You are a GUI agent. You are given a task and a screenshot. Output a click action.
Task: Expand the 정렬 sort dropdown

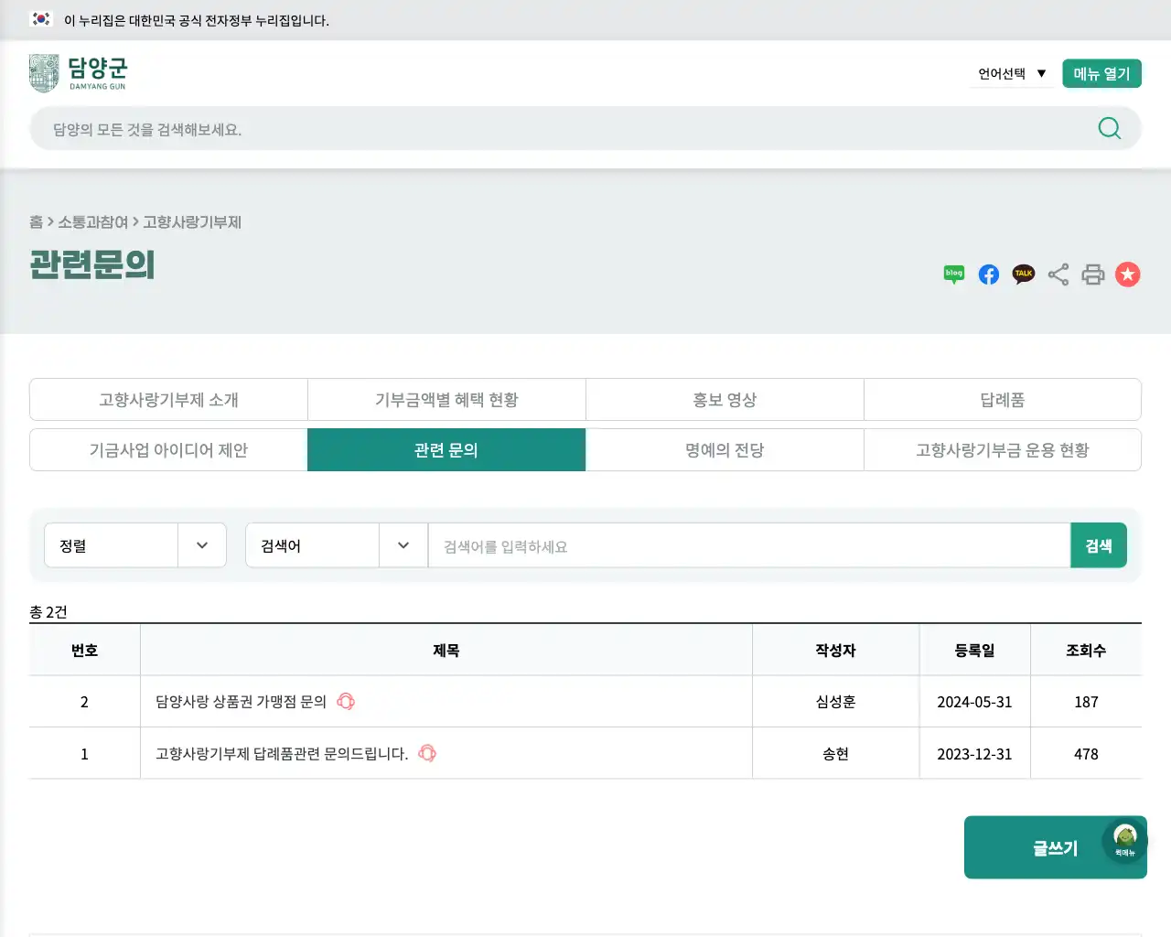135,544
